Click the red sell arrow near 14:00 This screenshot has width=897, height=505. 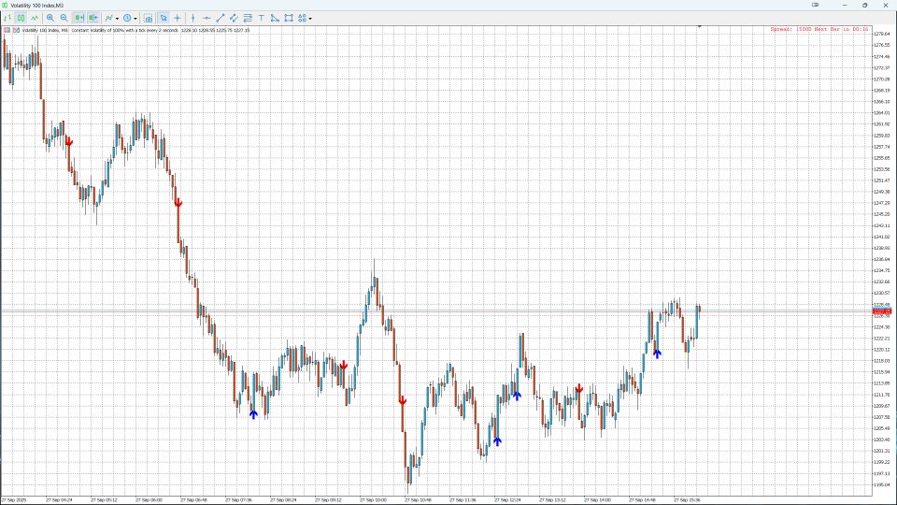pyautogui.click(x=579, y=389)
